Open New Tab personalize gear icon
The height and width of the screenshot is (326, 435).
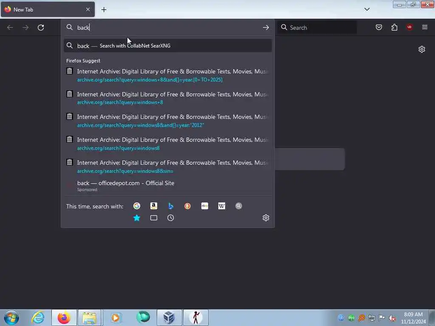coord(422,49)
